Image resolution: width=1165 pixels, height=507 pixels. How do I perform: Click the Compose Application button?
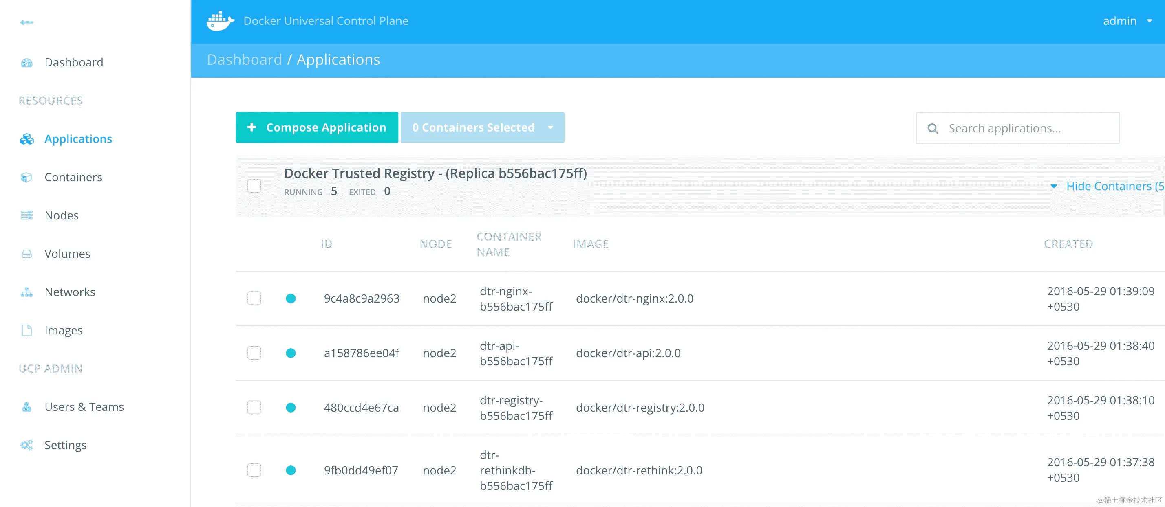coord(317,127)
